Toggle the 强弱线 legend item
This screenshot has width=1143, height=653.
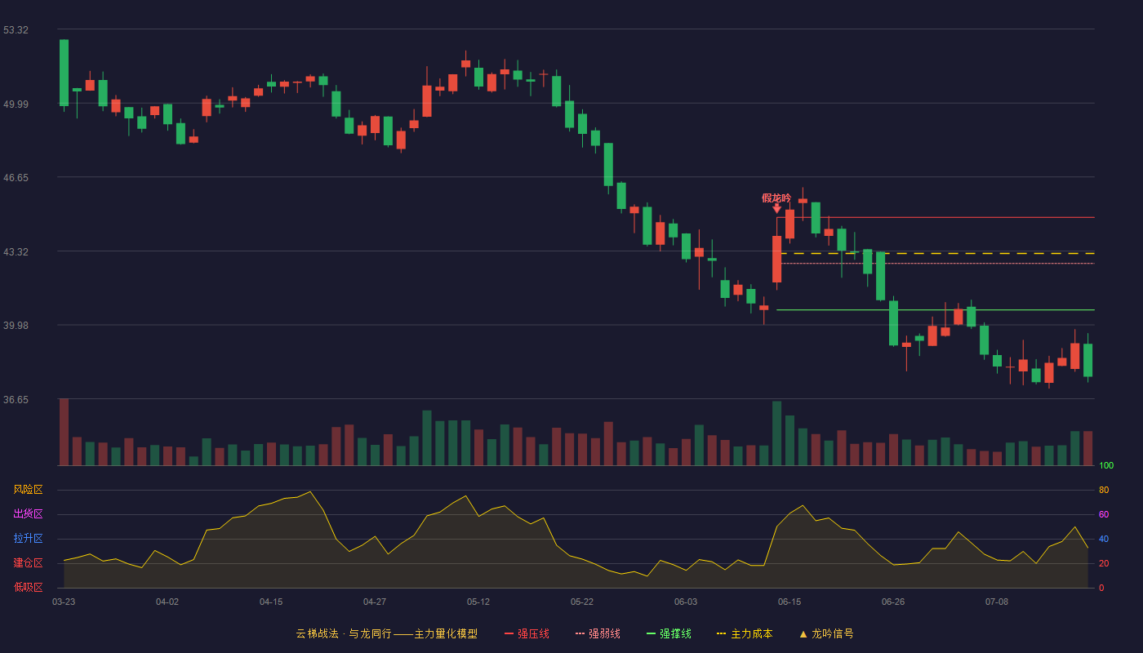[598, 633]
